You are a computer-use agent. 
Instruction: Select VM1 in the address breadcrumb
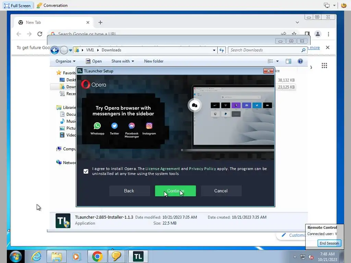[x=90, y=50]
